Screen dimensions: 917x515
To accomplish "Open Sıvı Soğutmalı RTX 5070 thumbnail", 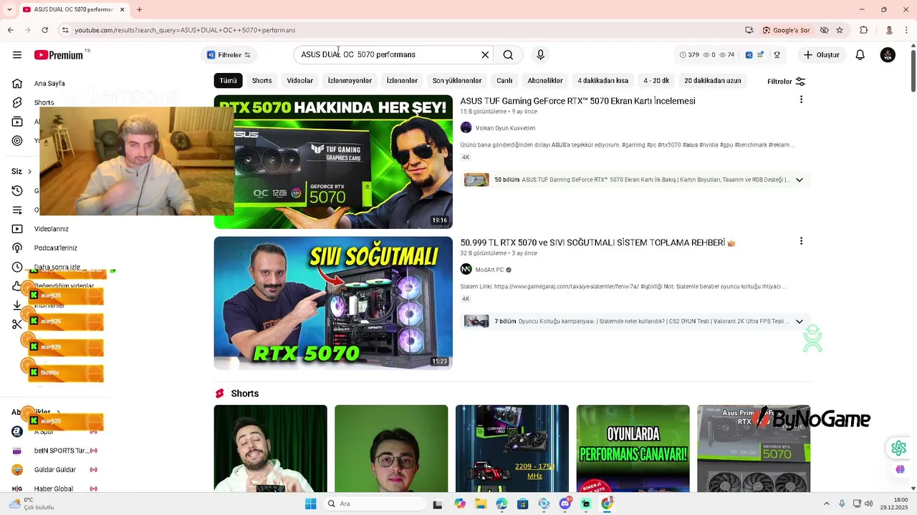I will [333, 303].
